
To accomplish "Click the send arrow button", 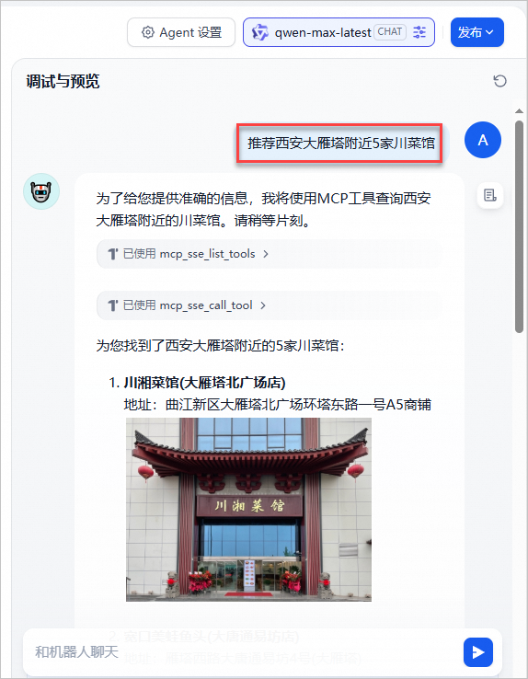I will tap(477, 652).
